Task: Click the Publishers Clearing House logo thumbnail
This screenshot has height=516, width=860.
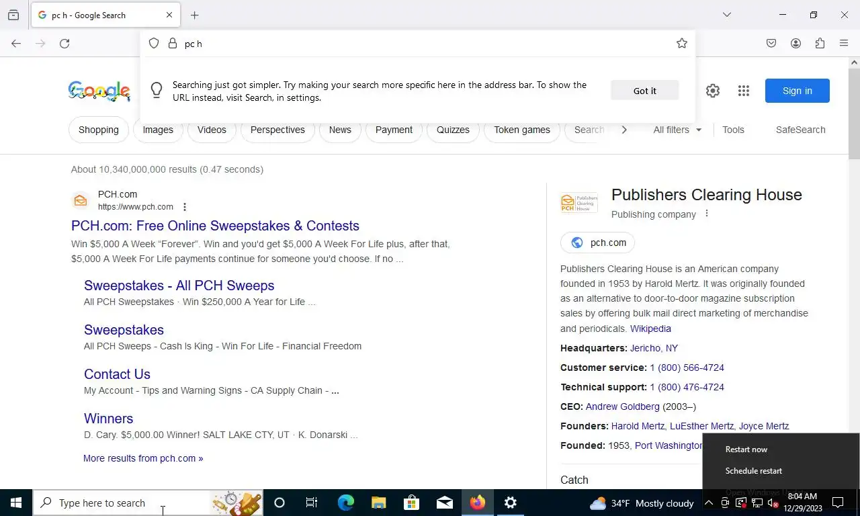Action: point(578,203)
